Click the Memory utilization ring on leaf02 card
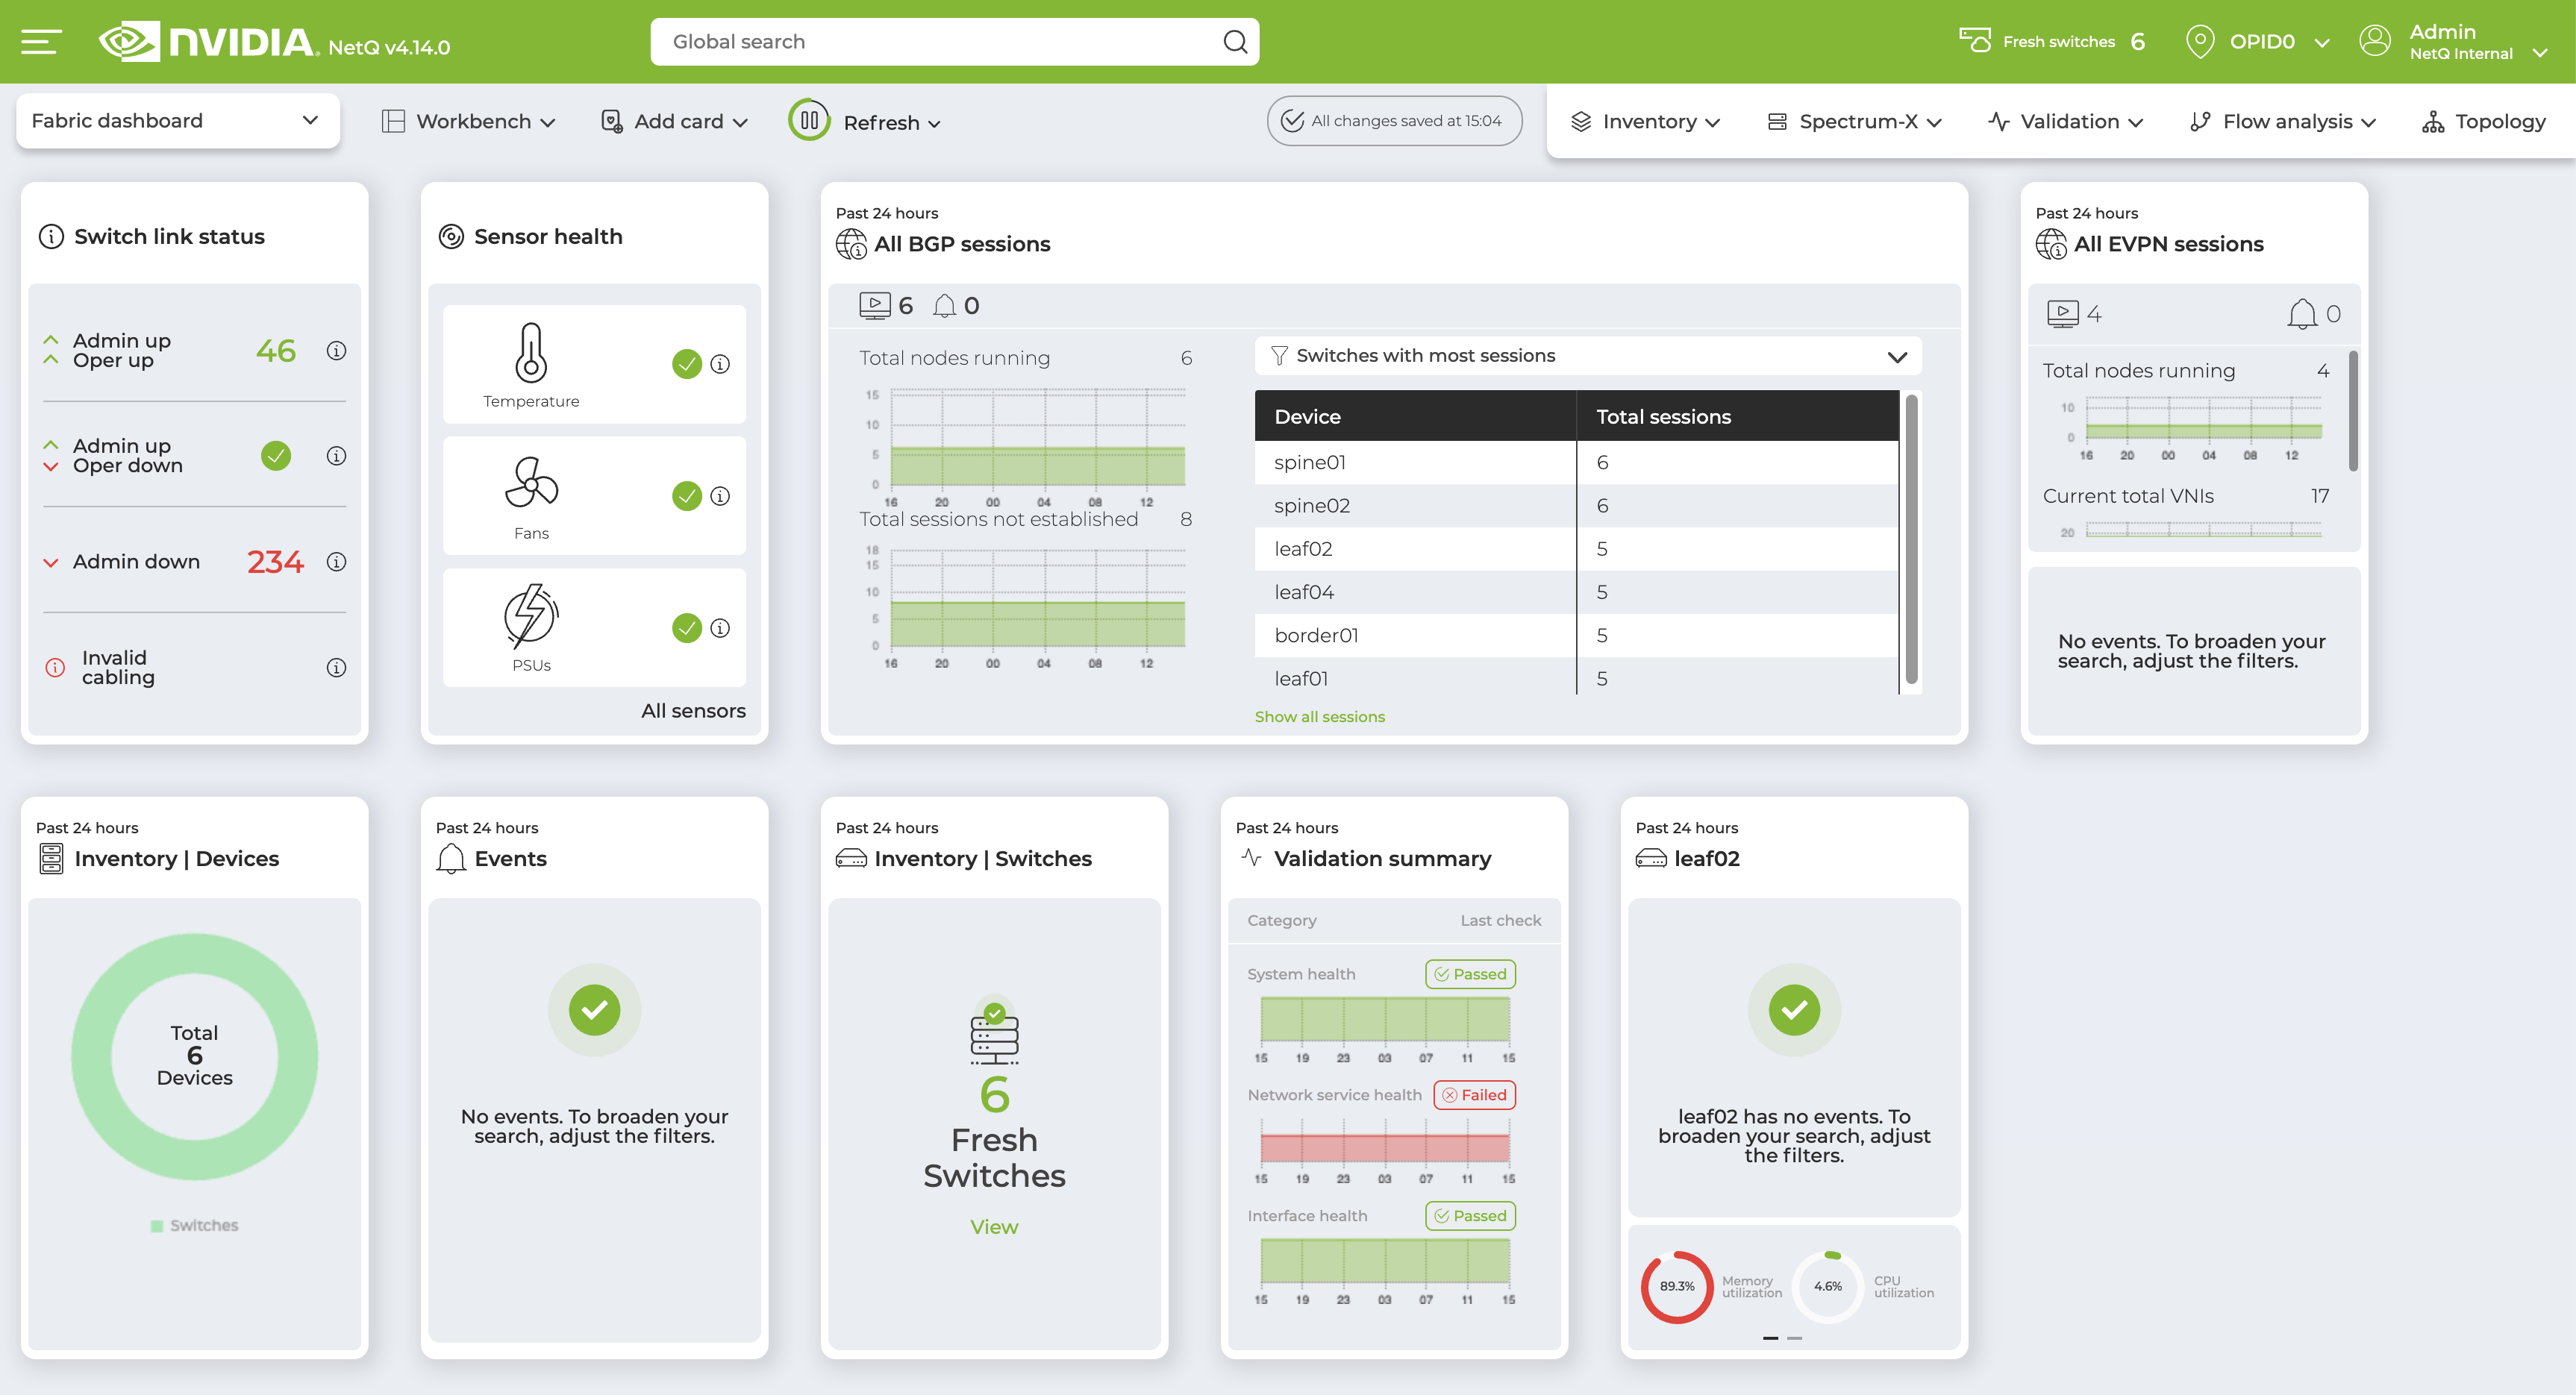The width and height of the screenshot is (2576, 1395). click(x=1675, y=1287)
